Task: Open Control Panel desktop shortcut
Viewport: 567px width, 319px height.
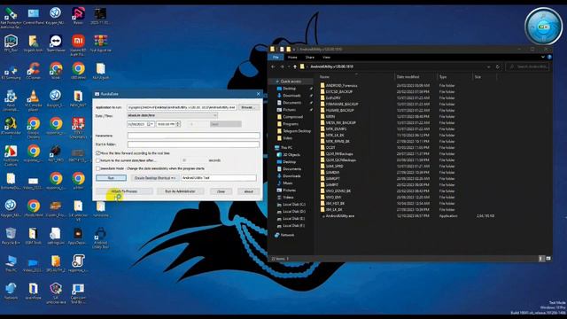Action: coord(34,17)
